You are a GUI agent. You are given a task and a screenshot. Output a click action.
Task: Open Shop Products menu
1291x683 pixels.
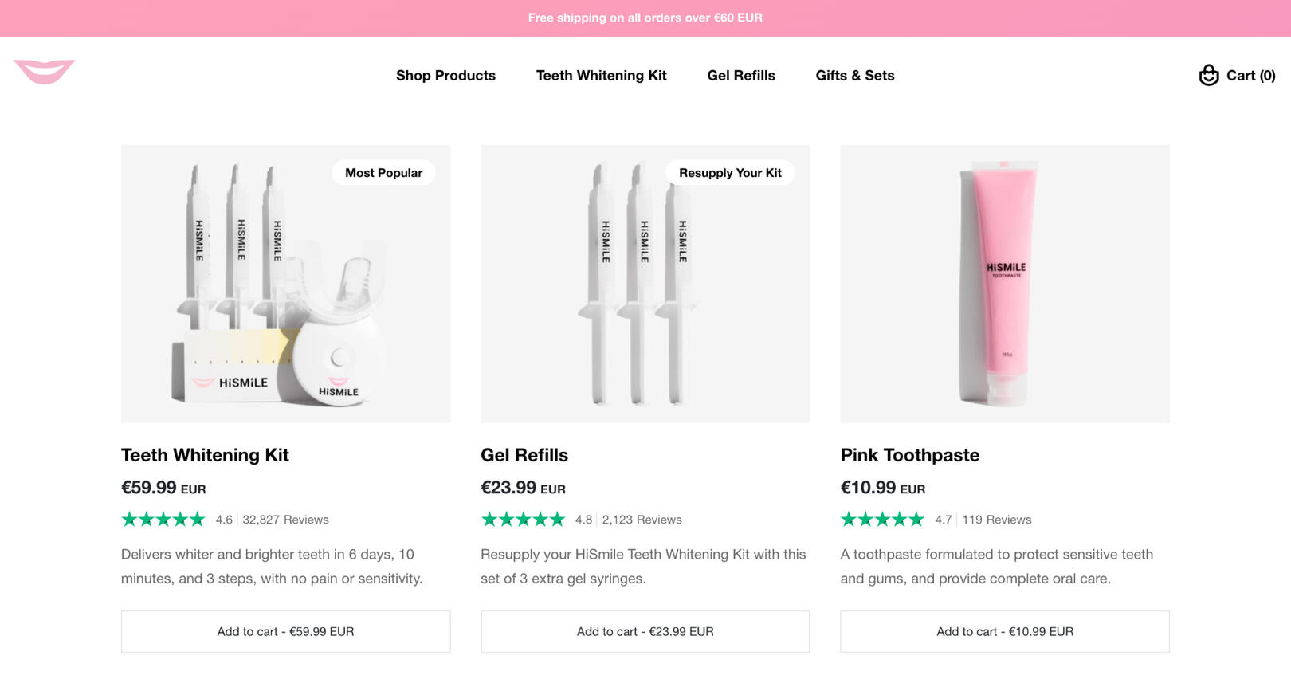point(445,76)
